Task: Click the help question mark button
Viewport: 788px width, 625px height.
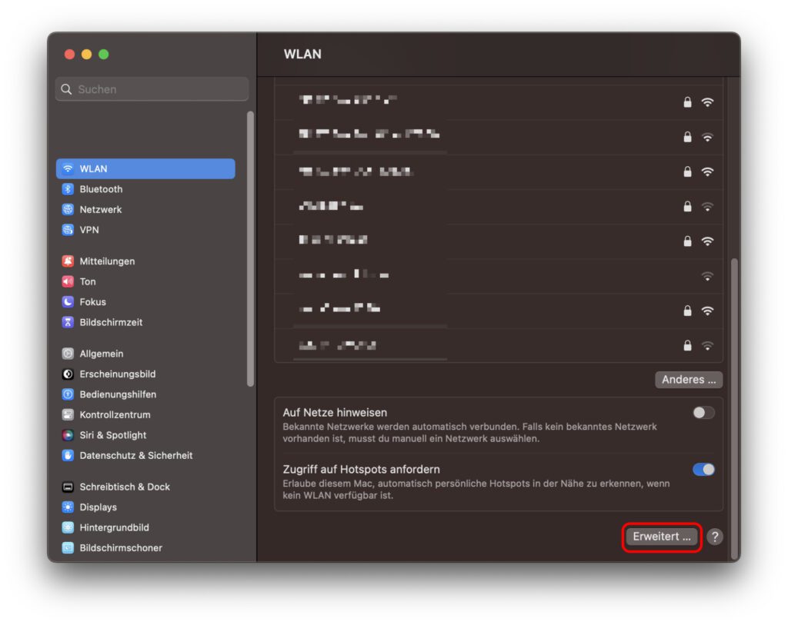Action: pyautogui.click(x=713, y=537)
